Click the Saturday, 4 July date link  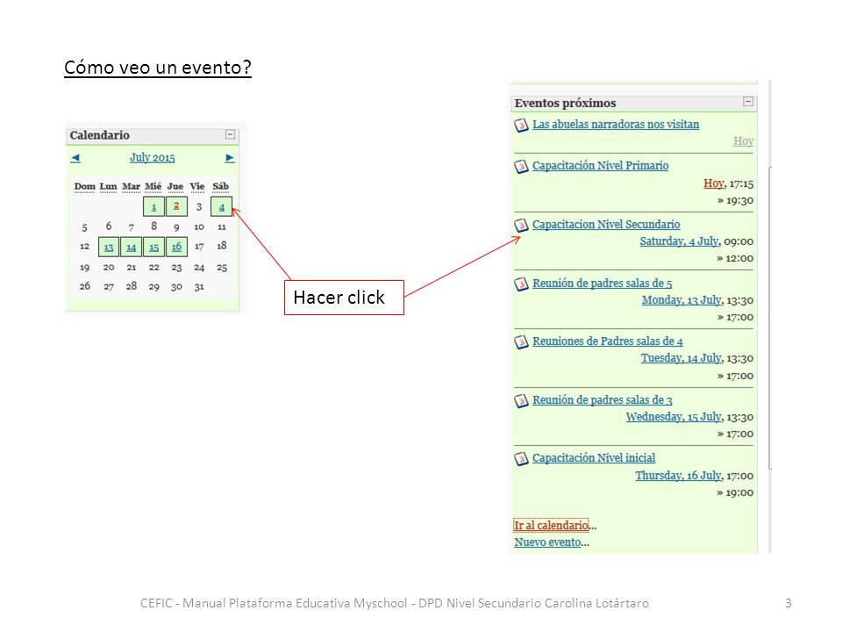pyautogui.click(x=679, y=241)
